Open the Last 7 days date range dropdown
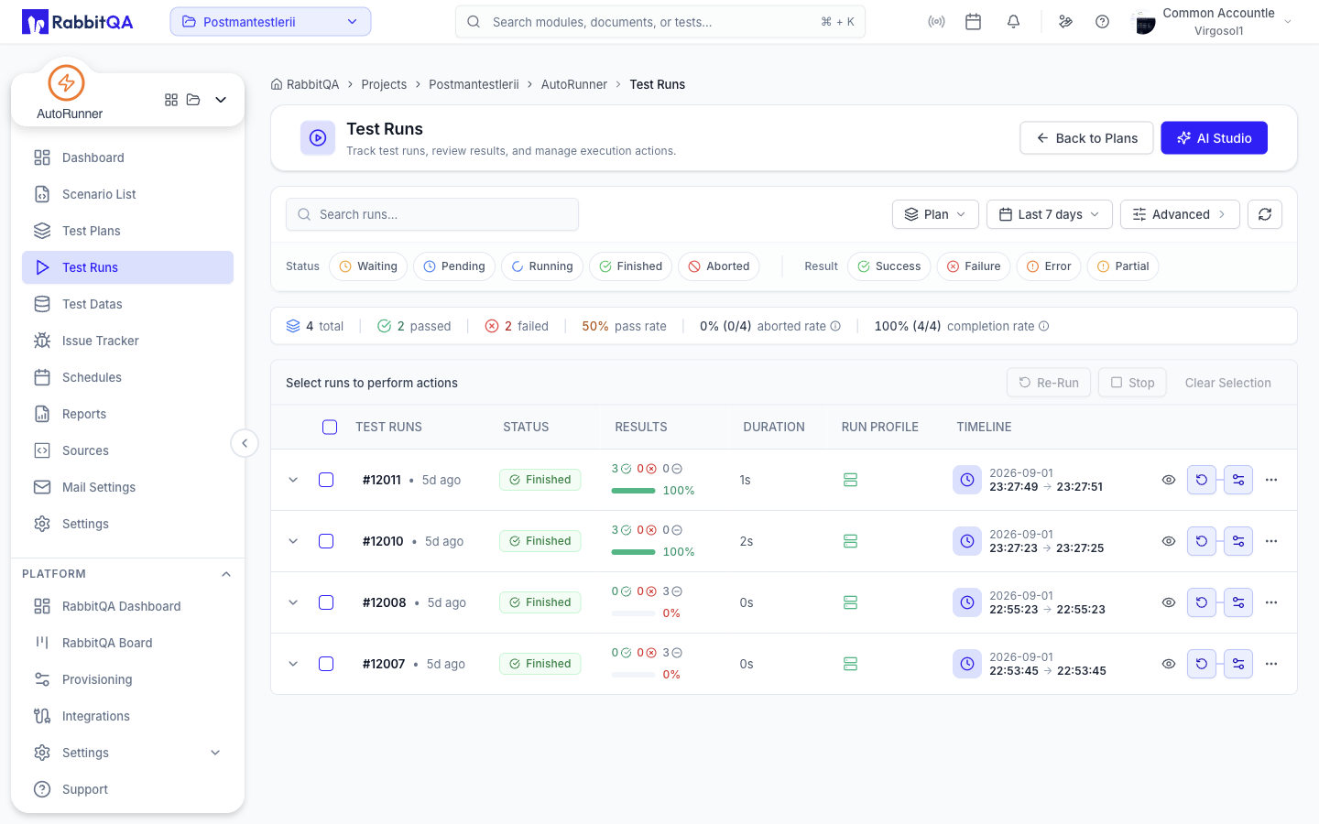The image size is (1319, 824). [x=1050, y=214]
